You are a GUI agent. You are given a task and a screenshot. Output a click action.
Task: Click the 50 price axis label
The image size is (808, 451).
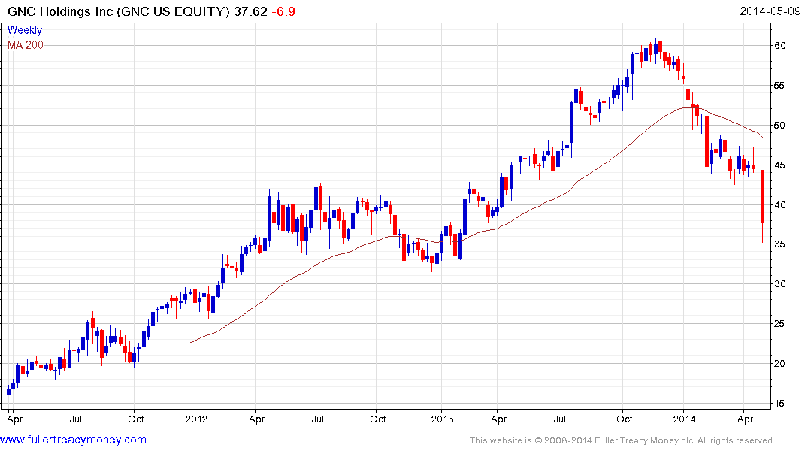pyautogui.click(x=779, y=126)
